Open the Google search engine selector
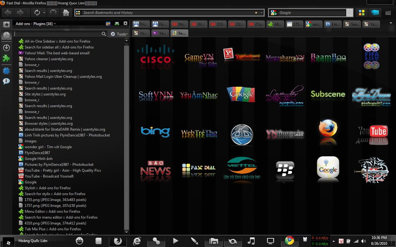Image resolution: width=396 pixels, height=247 pixels. [x=273, y=13]
